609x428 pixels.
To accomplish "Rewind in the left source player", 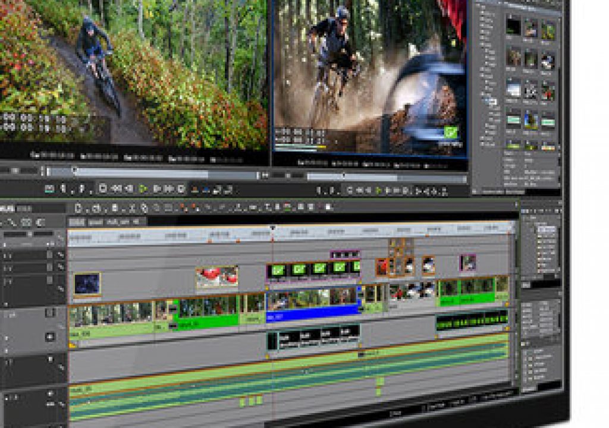I will [116, 189].
